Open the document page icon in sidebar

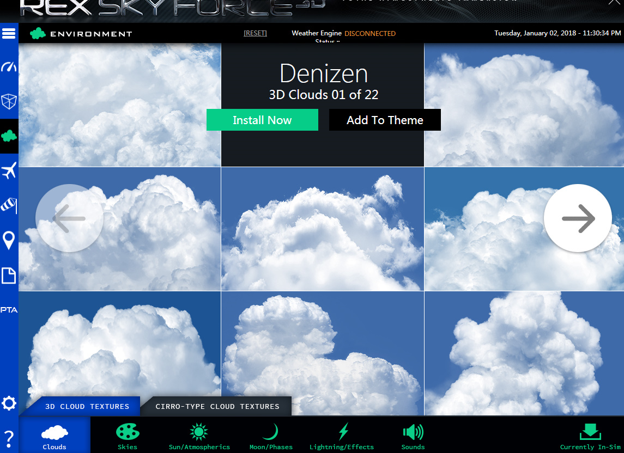(9, 275)
